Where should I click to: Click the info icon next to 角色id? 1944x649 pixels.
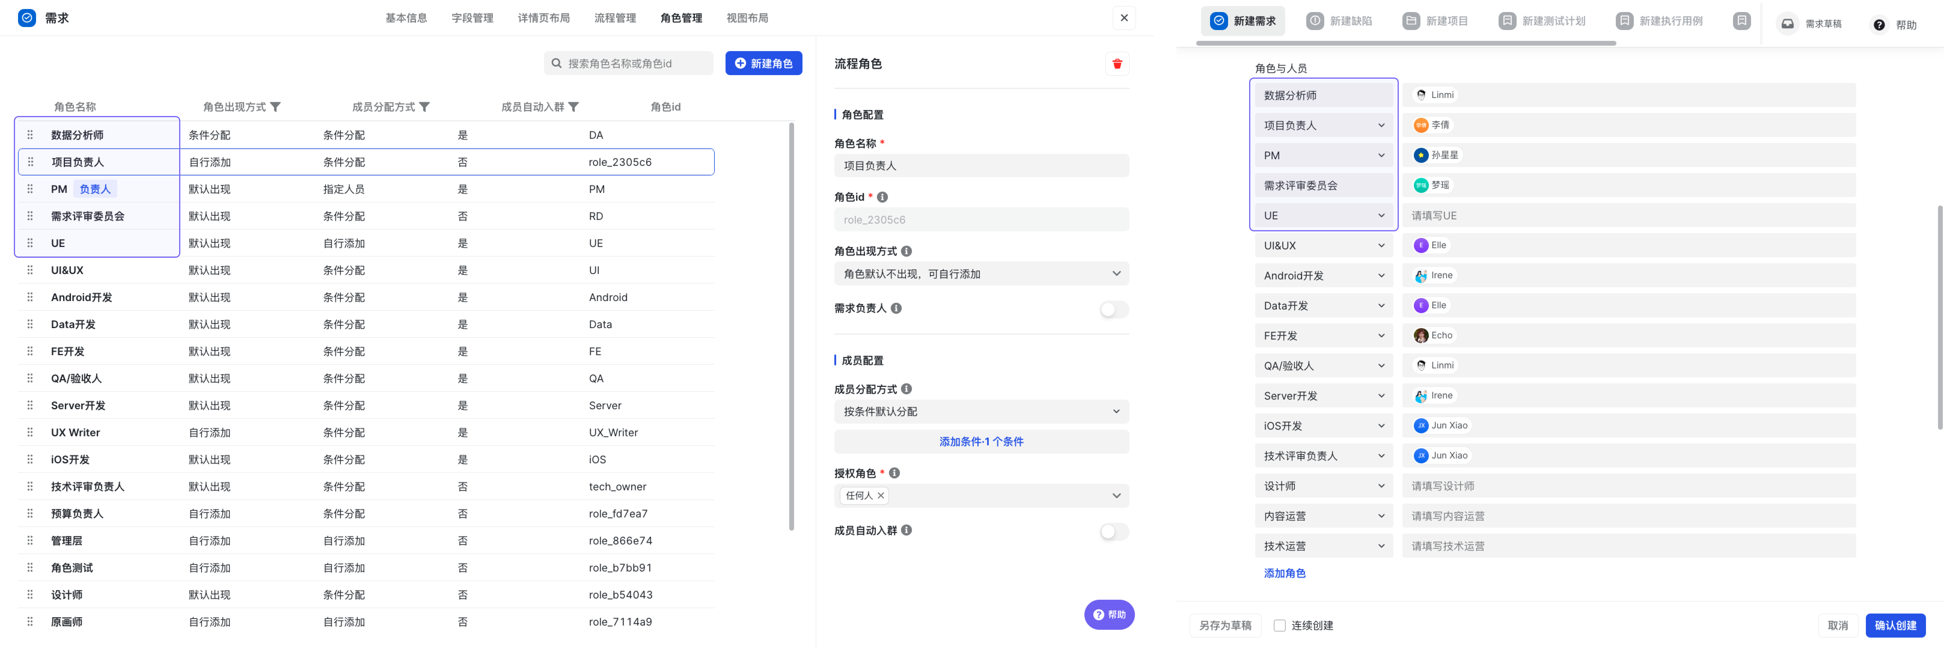[x=882, y=197]
